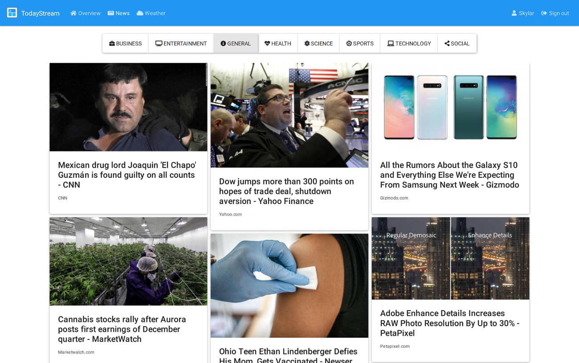This screenshot has height=363, width=579.
Task: Click the soccer ball icon in Sports tab
Action: click(349, 44)
